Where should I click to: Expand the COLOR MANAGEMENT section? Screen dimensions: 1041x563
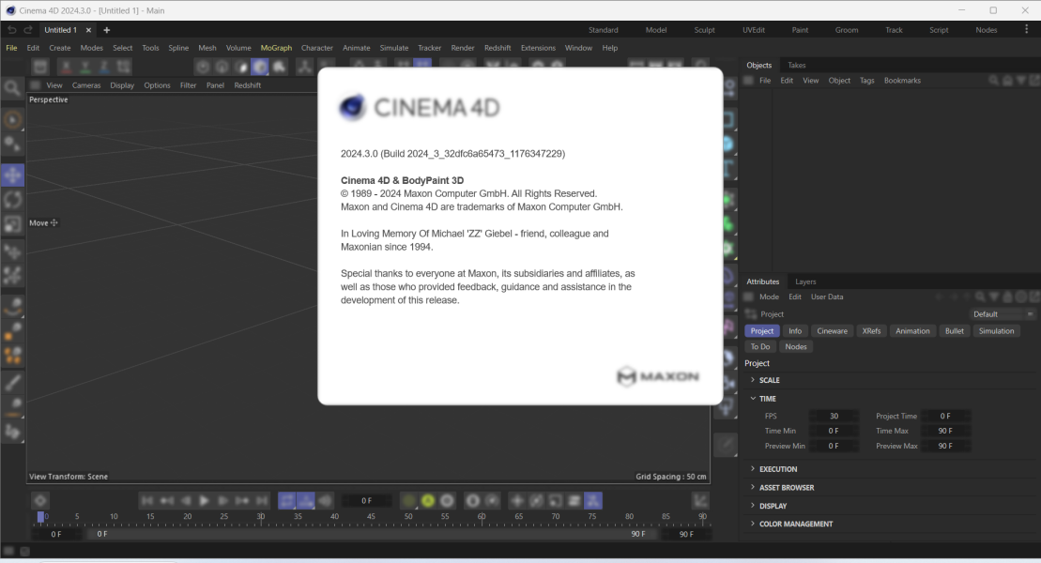(753, 524)
